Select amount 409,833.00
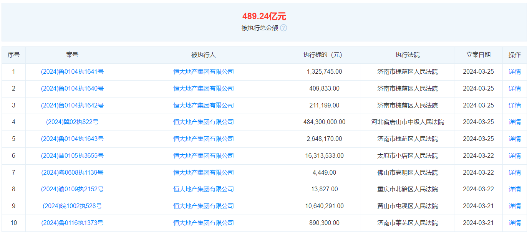Screen dimensions: 527x233 [324, 88]
